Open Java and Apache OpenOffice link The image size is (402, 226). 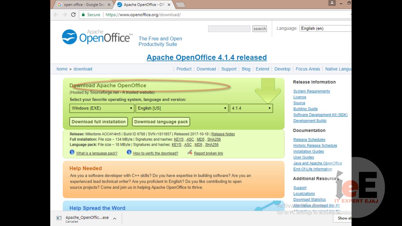[318, 163]
